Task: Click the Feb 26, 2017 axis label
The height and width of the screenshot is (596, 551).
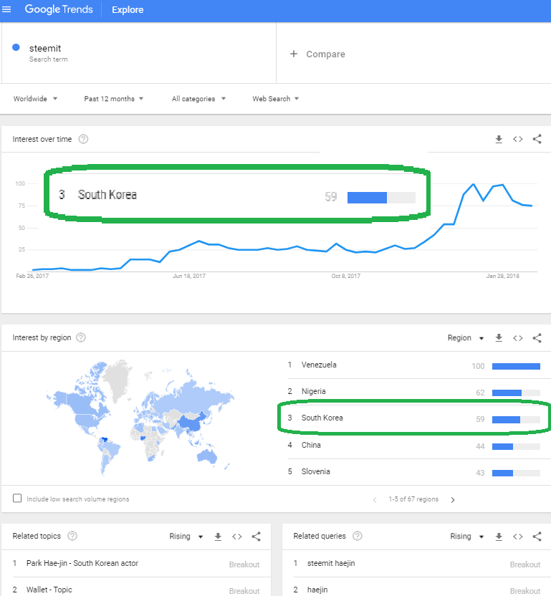Action: click(x=32, y=276)
